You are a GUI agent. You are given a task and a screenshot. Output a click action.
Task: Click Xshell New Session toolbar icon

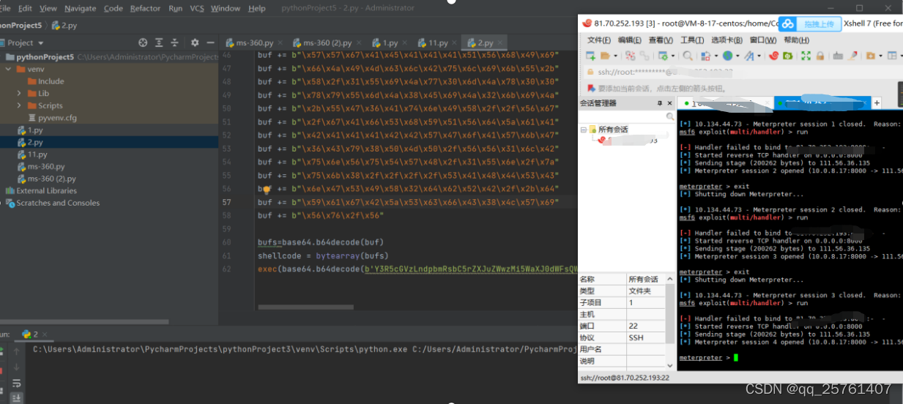pyautogui.click(x=591, y=56)
